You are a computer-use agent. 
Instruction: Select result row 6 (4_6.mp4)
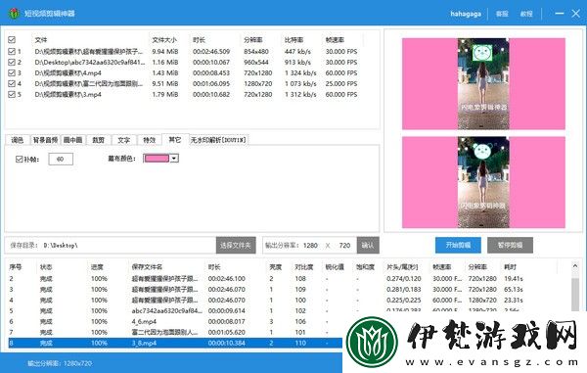(x=175, y=321)
